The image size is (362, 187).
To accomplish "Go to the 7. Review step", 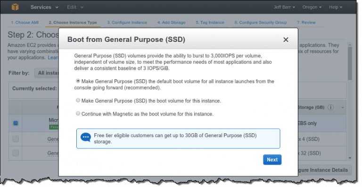I will 306,23.
